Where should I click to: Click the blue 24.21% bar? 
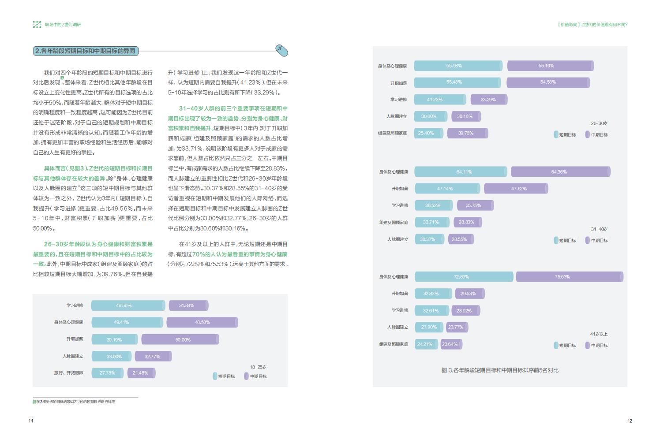[x=427, y=344]
